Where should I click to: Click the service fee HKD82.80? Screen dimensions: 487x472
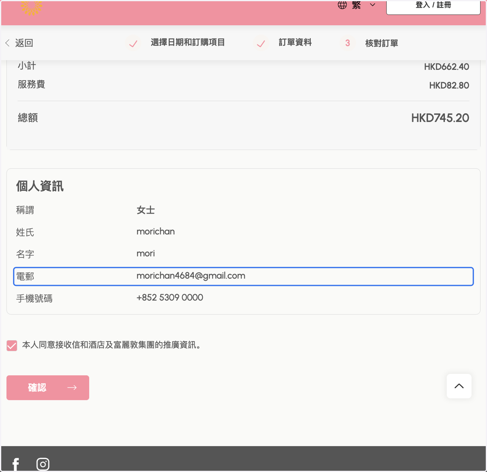(x=449, y=86)
